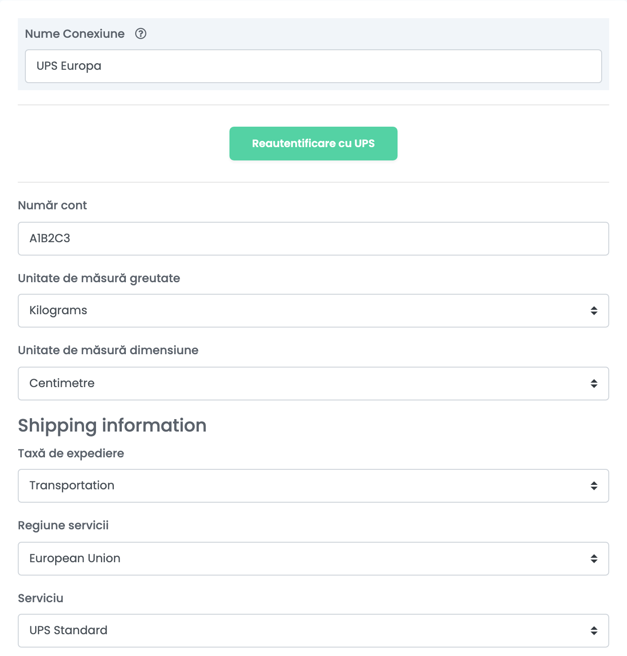Click the Reautentificare cu UPS button

[313, 144]
